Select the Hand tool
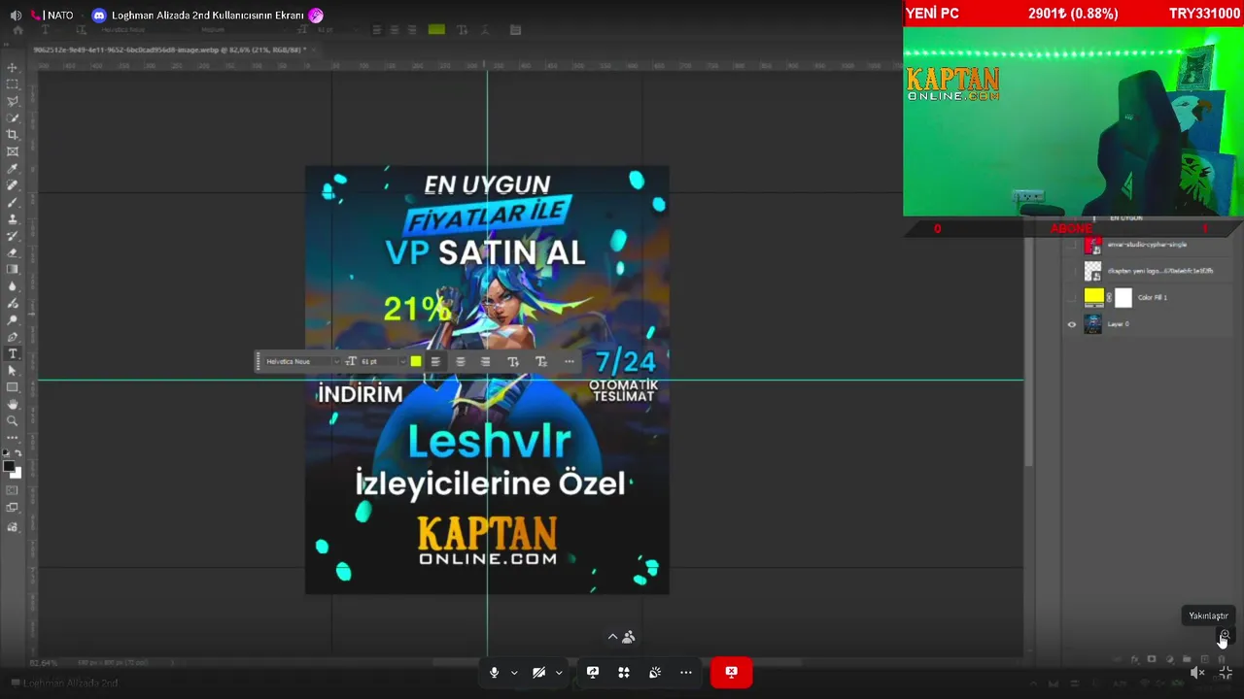 tap(13, 404)
